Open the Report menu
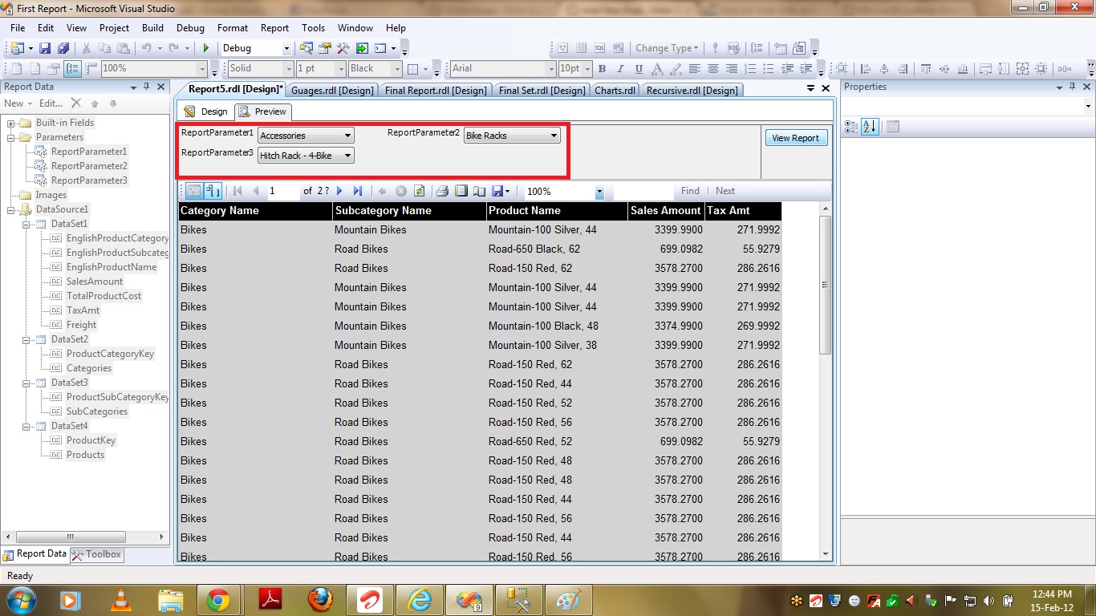Image resolution: width=1096 pixels, height=616 pixels. point(274,28)
